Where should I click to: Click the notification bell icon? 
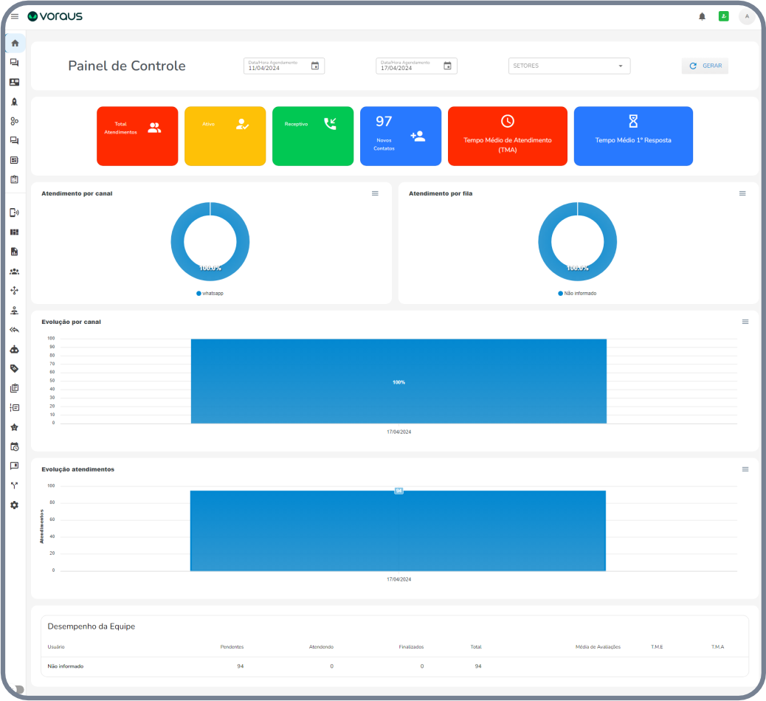coord(702,16)
